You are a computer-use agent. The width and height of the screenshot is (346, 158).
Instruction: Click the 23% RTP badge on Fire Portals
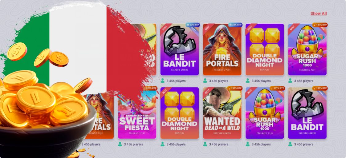tap(235, 25)
